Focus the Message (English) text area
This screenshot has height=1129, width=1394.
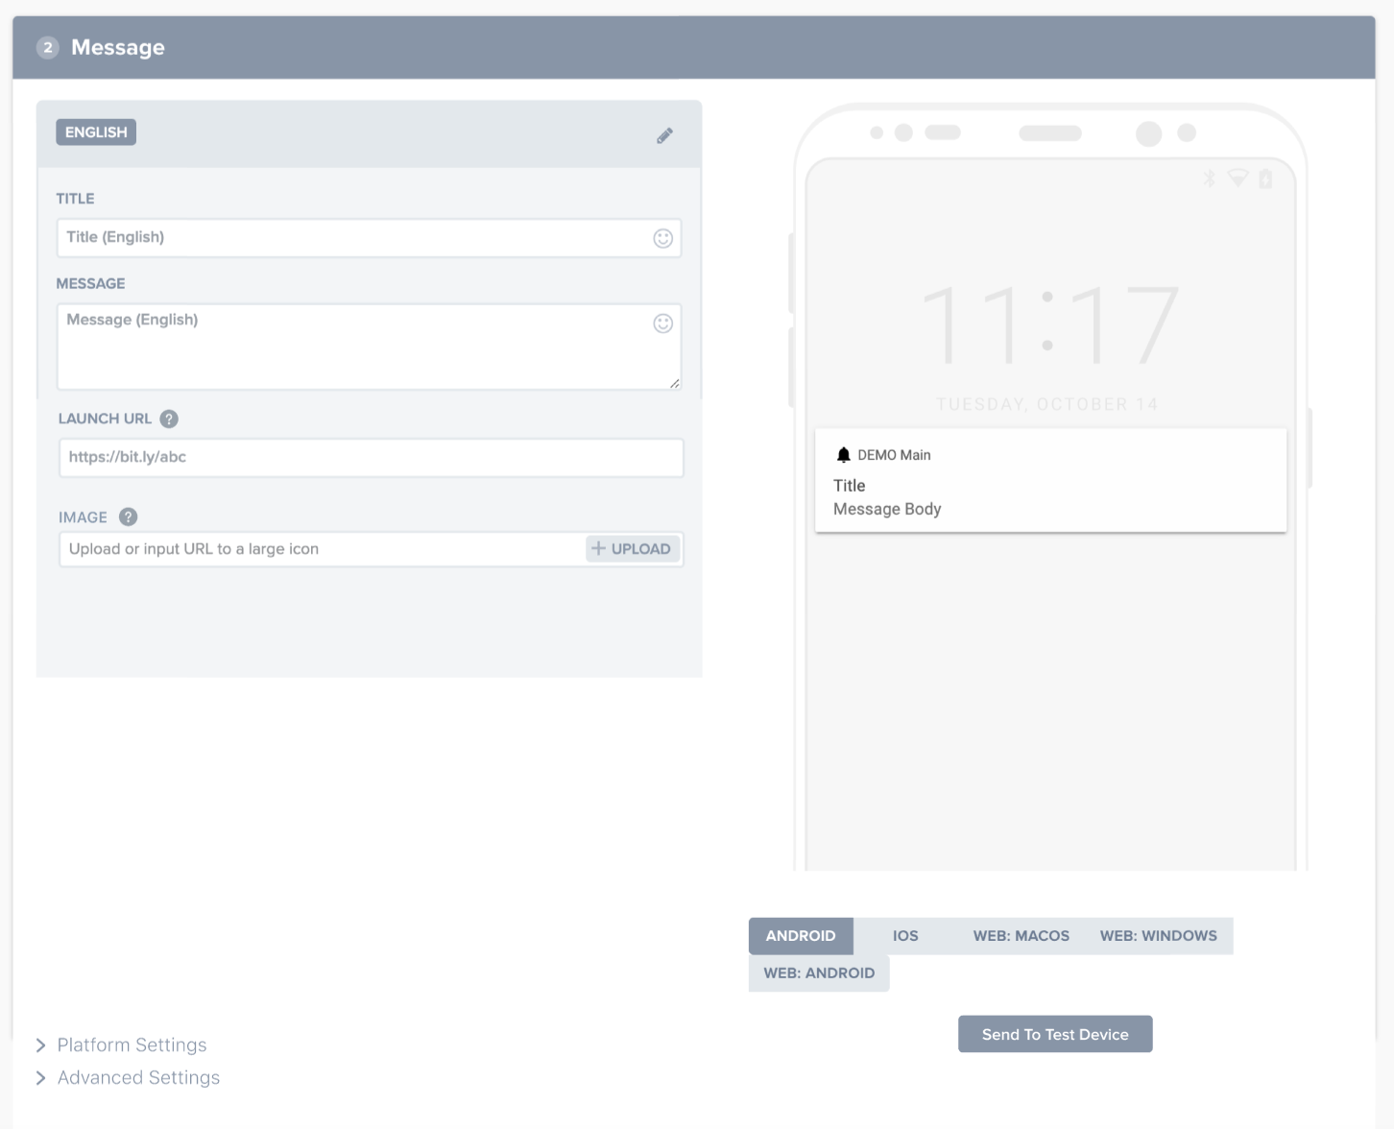[x=369, y=347]
